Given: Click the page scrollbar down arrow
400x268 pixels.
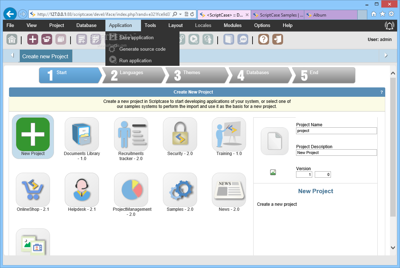Looking at the screenshot, I should pyautogui.click(x=393, y=247).
